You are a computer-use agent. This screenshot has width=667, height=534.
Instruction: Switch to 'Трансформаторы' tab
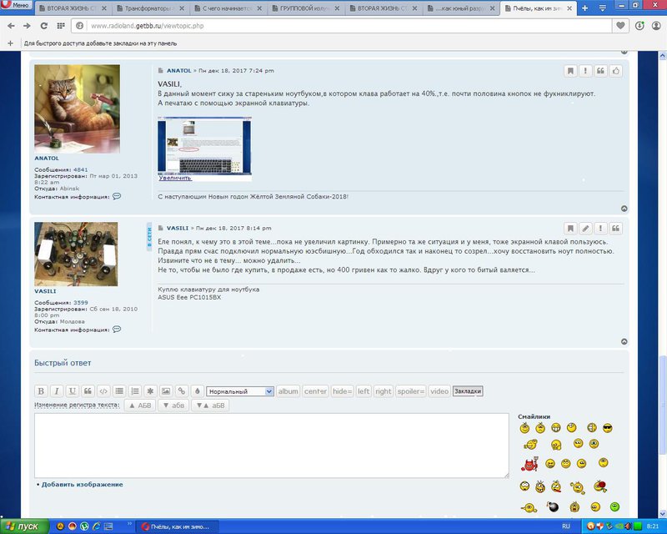tap(151, 8)
